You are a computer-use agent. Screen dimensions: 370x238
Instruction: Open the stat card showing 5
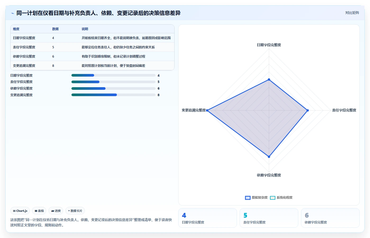[269, 218]
